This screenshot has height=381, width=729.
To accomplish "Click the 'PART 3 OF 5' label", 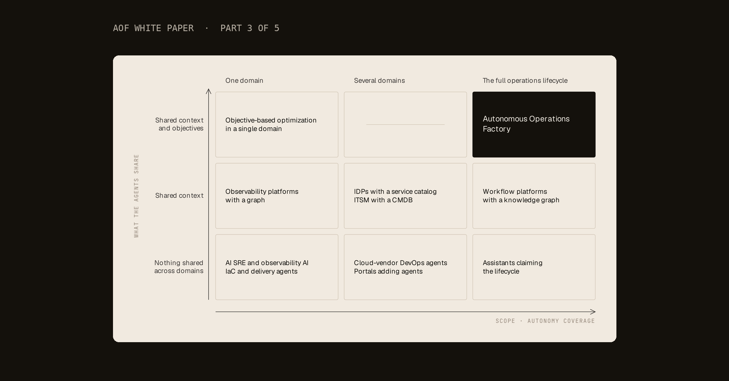I will tap(250, 28).
